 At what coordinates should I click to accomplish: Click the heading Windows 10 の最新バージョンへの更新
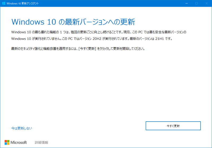(73, 22)
